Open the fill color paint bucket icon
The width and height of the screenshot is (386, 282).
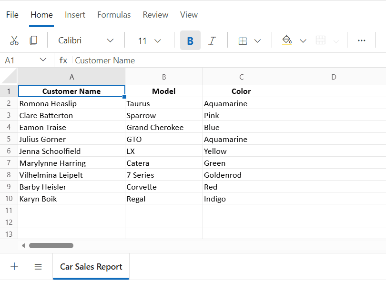pos(286,41)
